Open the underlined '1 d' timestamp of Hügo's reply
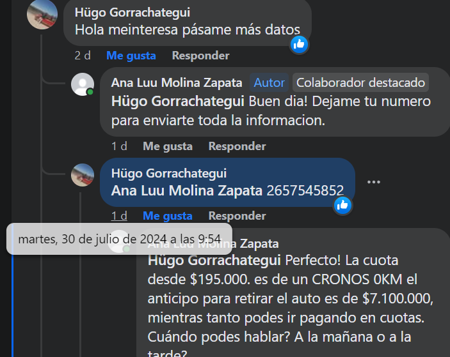 tap(119, 216)
